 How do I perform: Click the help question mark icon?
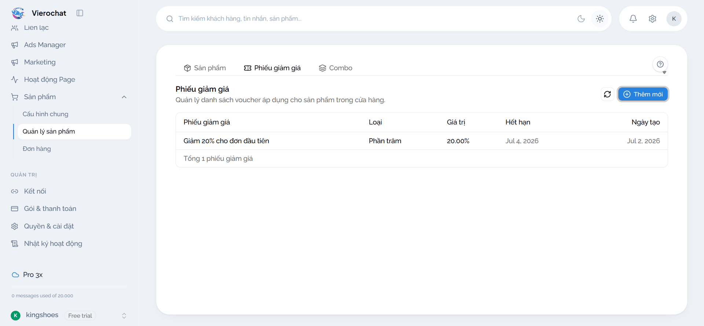660,64
